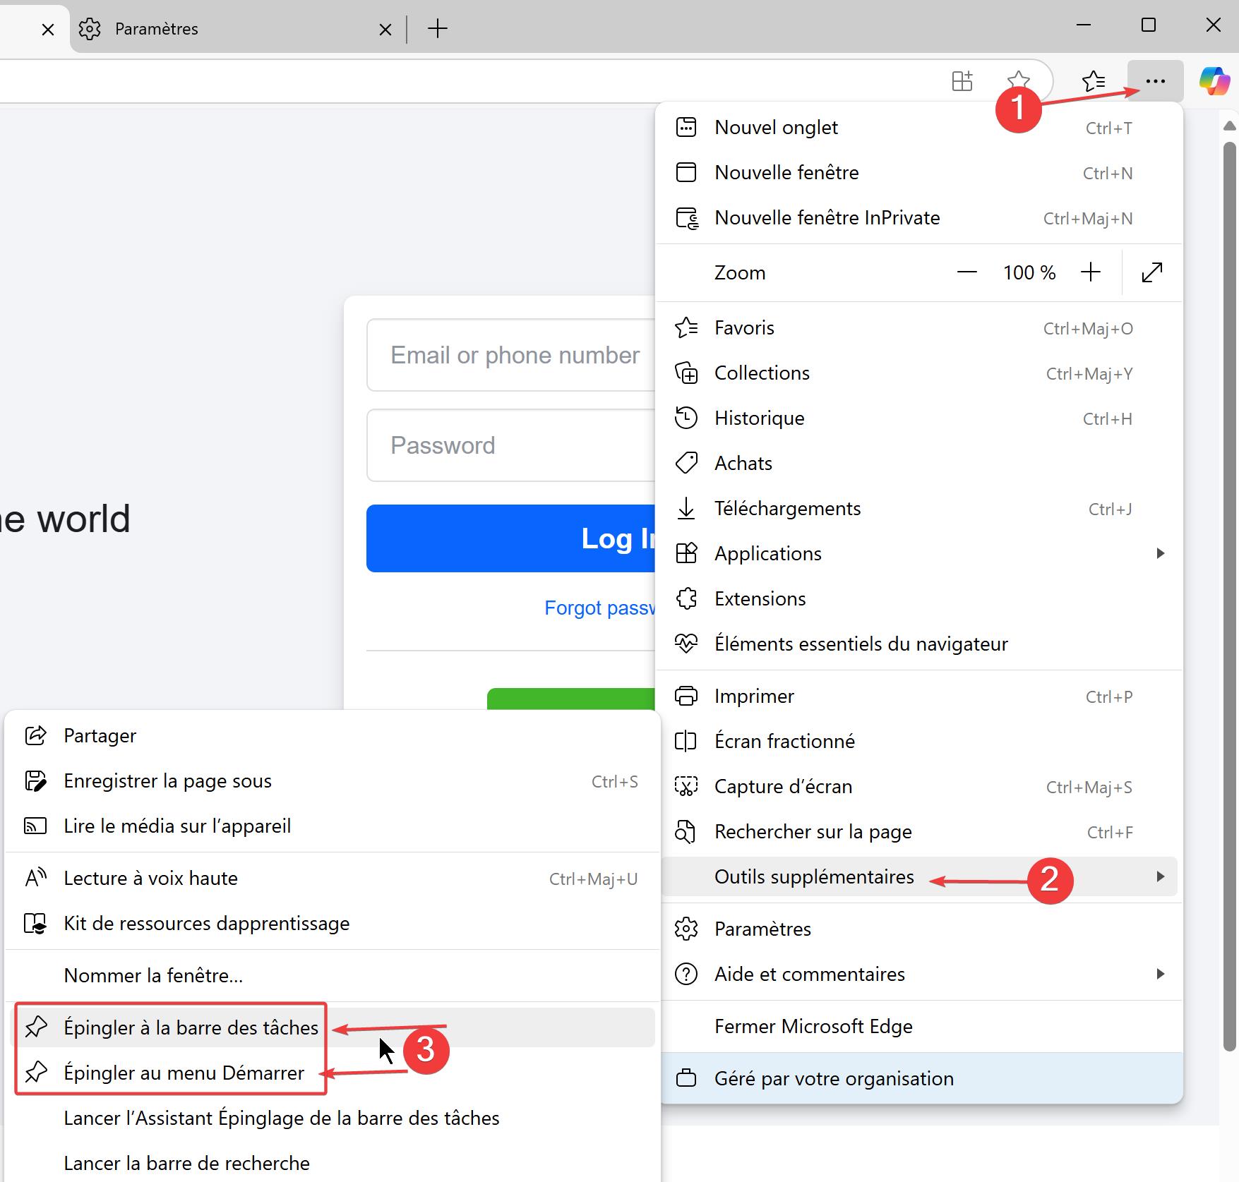Select Enregistrer la page sous
The width and height of the screenshot is (1239, 1182).
coord(333,781)
